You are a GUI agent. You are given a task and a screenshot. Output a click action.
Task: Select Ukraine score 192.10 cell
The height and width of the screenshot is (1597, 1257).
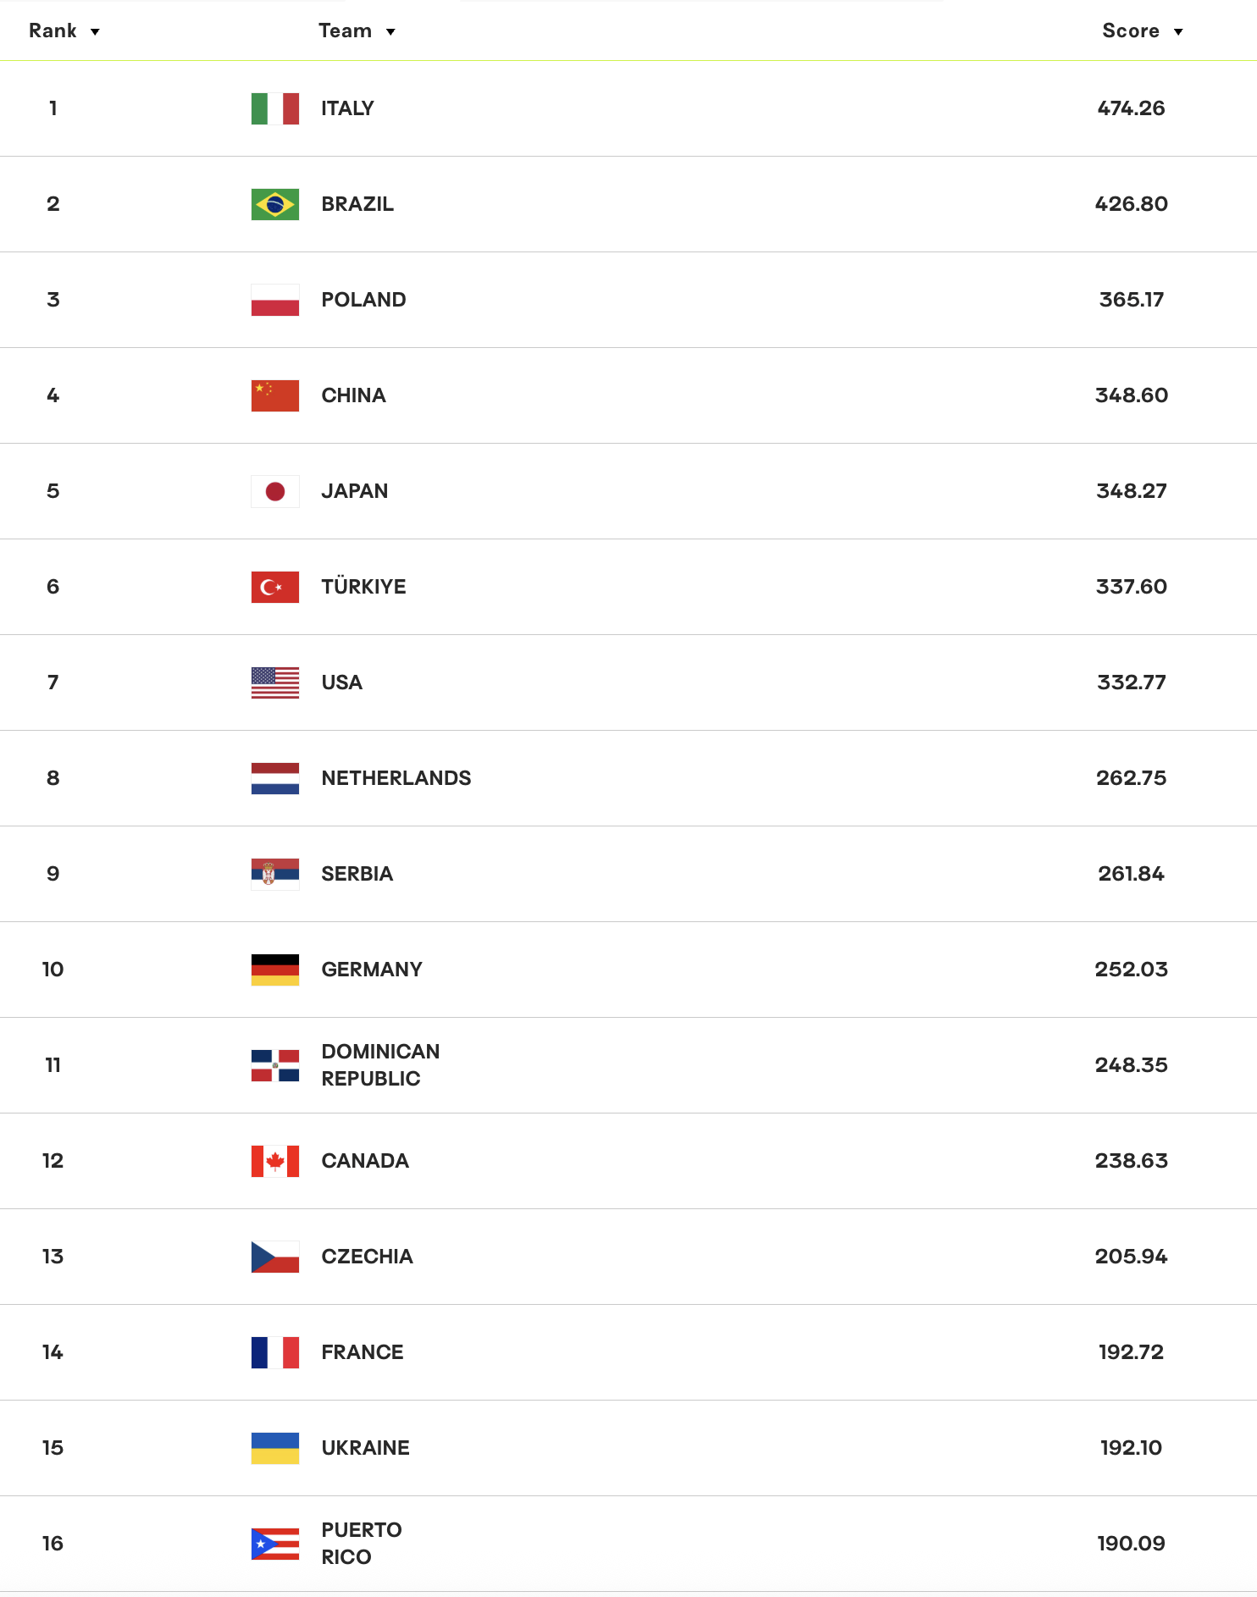pyautogui.click(x=1132, y=1448)
